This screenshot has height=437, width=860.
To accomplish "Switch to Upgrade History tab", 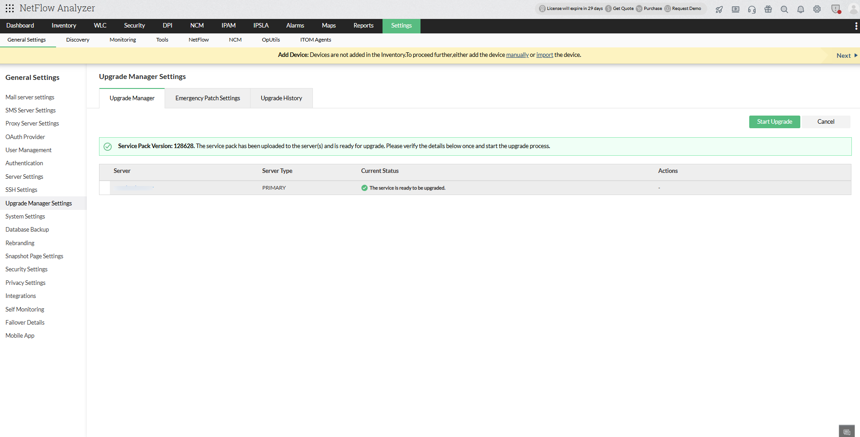I will click(281, 98).
